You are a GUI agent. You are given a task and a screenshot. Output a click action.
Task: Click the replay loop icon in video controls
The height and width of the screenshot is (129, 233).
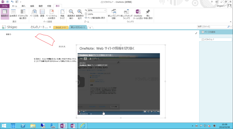click(148, 112)
